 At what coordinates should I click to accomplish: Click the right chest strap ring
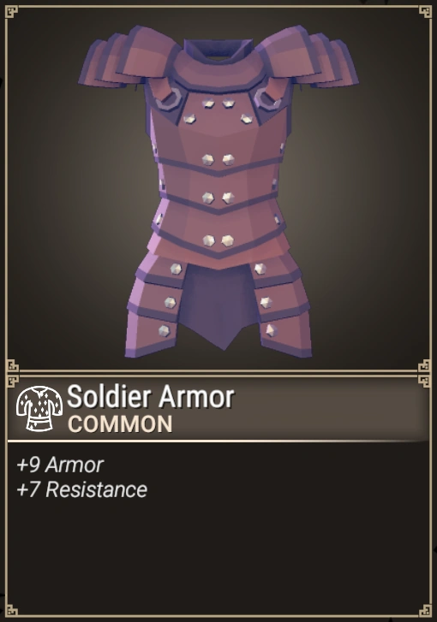[x=267, y=98]
